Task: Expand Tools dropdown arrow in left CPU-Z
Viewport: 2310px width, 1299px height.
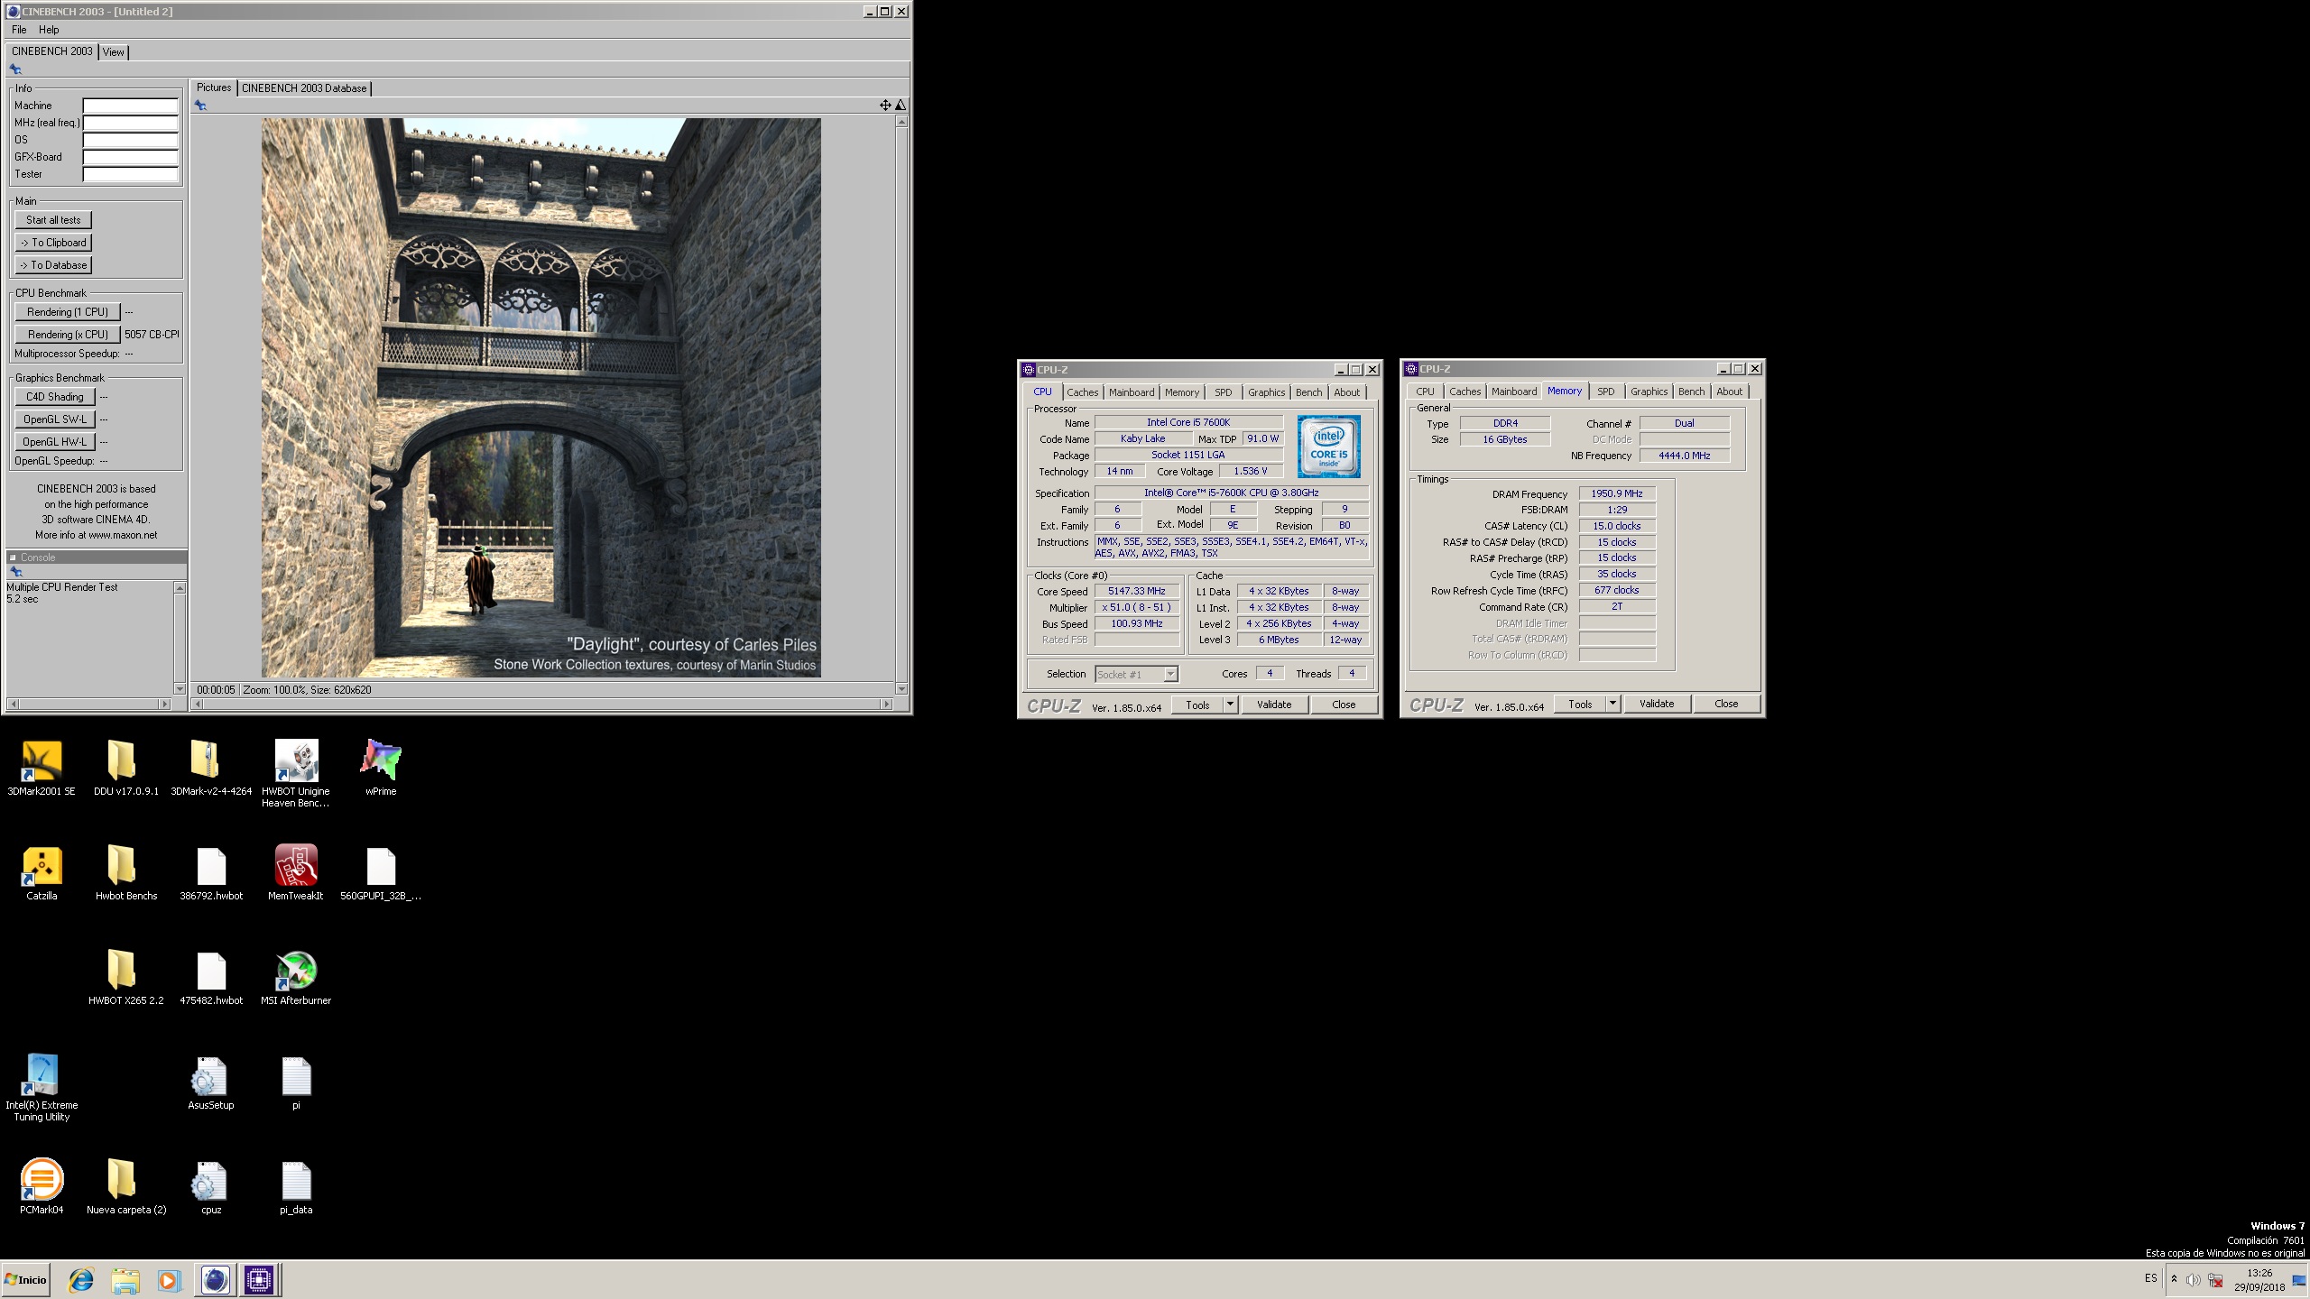Action: pyautogui.click(x=1230, y=705)
